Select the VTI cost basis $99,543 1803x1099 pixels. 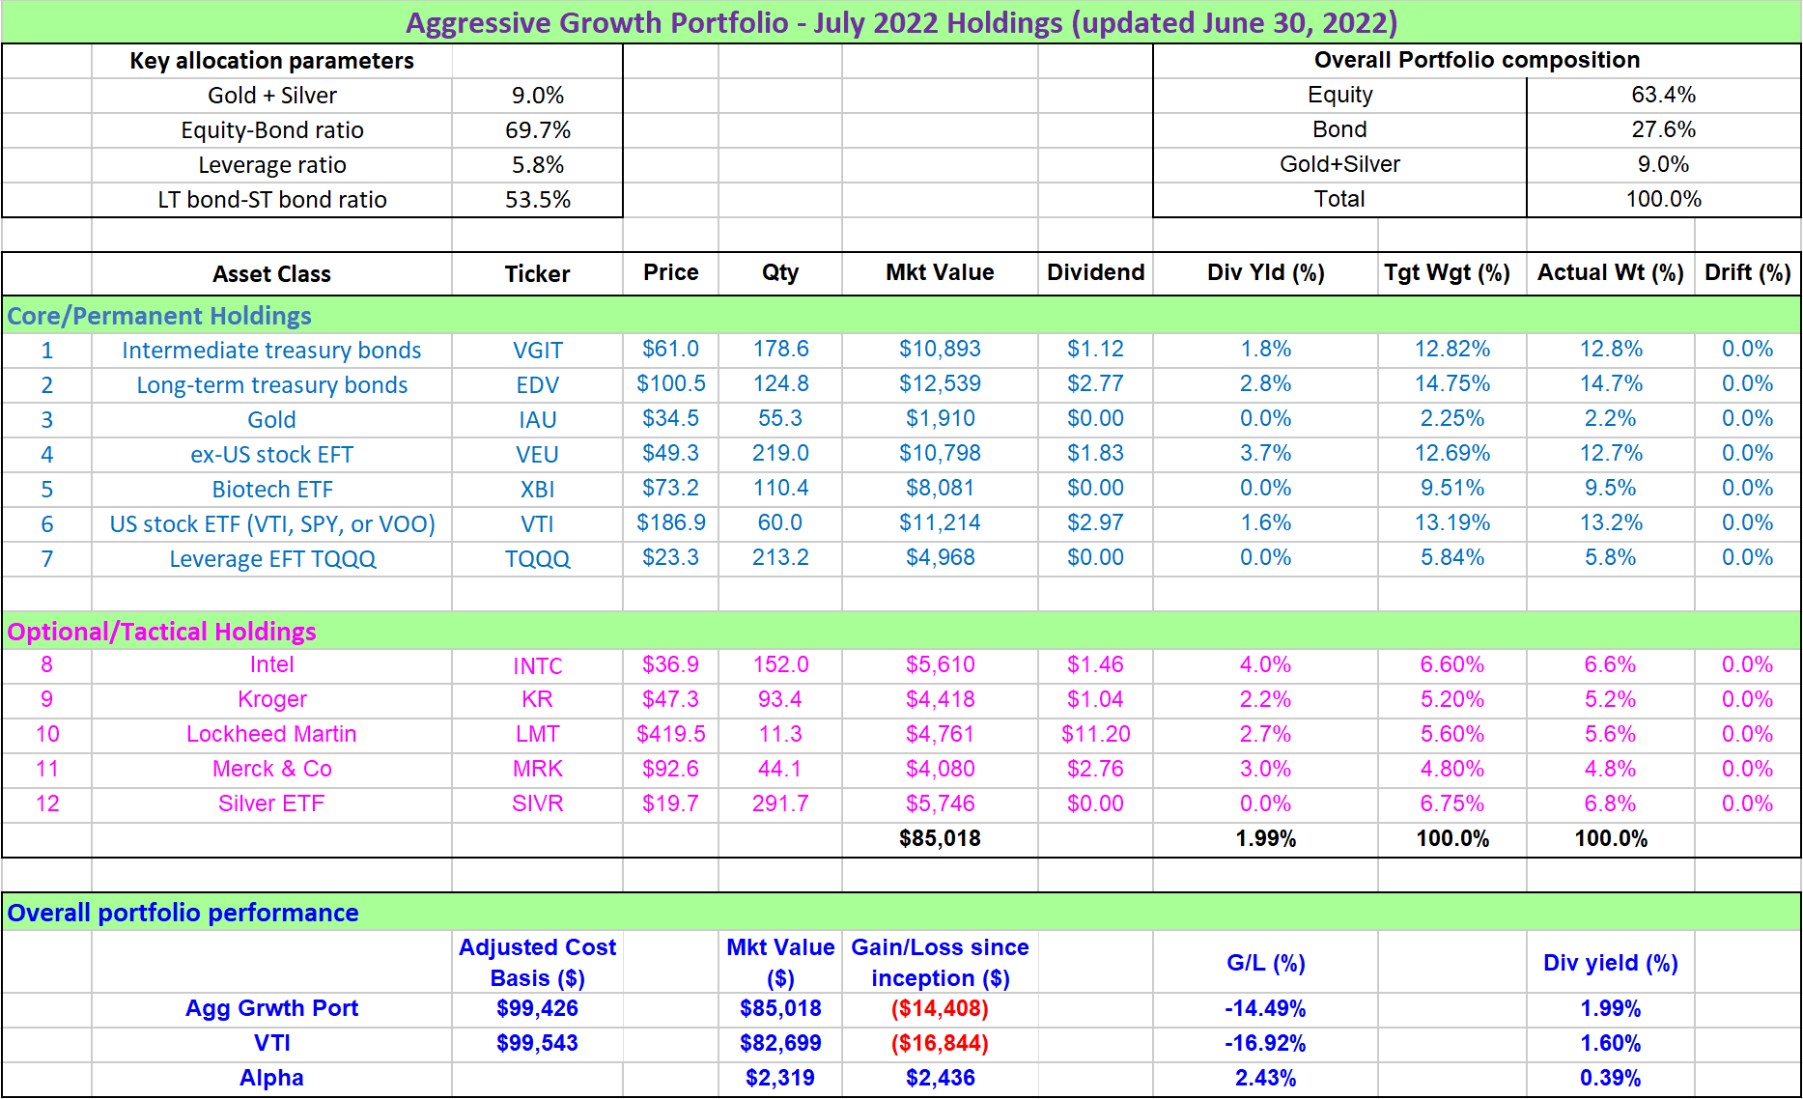click(x=537, y=1044)
